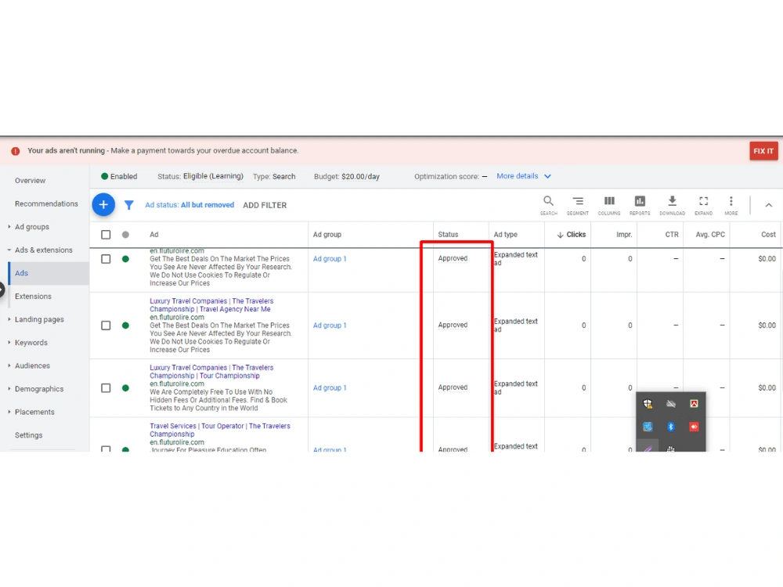The image size is (783, 587).
Task: Click the red-and-white triangle tray icon
Action: [694, 404]
